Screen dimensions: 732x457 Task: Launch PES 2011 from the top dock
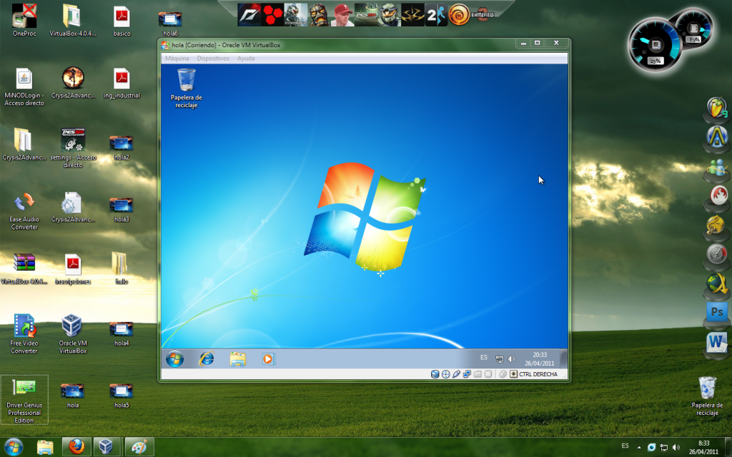coord(366,15)
